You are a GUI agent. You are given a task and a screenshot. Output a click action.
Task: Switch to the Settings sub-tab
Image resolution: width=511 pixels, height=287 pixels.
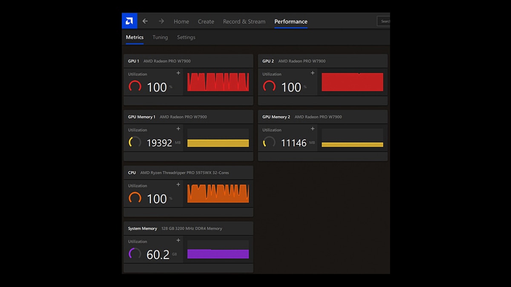(x=186, y=37)
